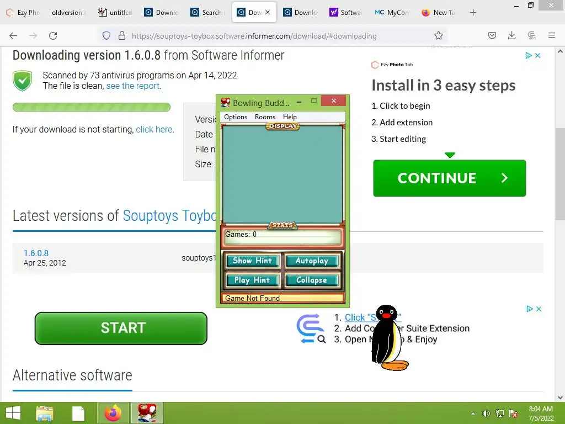565x424 pixels.
Task: Click the Souptoys Toybox heading link
Action: pos(169,216)
